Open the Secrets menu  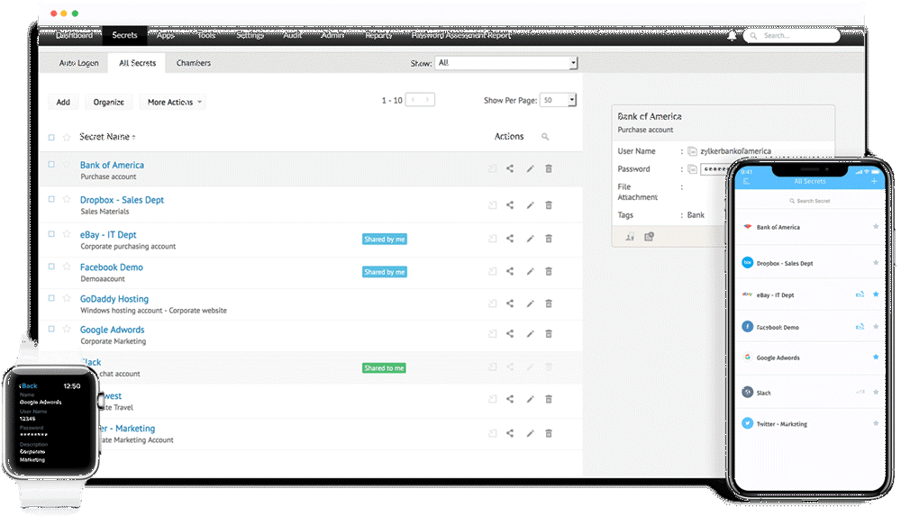(124, 35)
